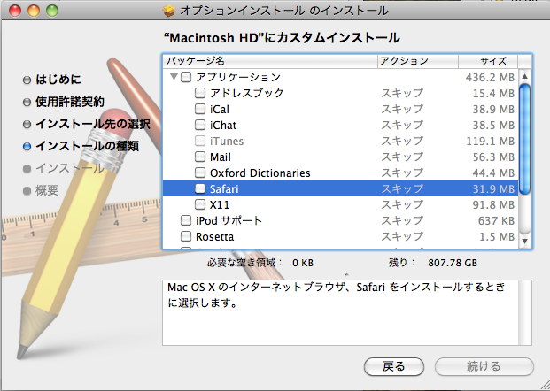Toggle the Mail package checkbox

(x=200, y=157)
